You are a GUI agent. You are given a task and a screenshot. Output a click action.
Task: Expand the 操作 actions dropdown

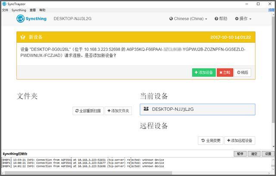pyautogui.click(x=243, y=19)
